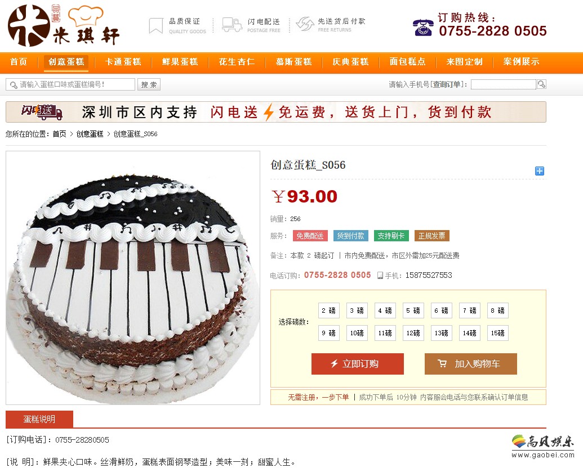
Task: Click the 搜索 search button
Action: click(149, 85)
